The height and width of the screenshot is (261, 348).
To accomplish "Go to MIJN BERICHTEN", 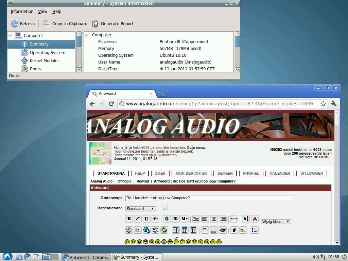I will [x=191, y=173].
